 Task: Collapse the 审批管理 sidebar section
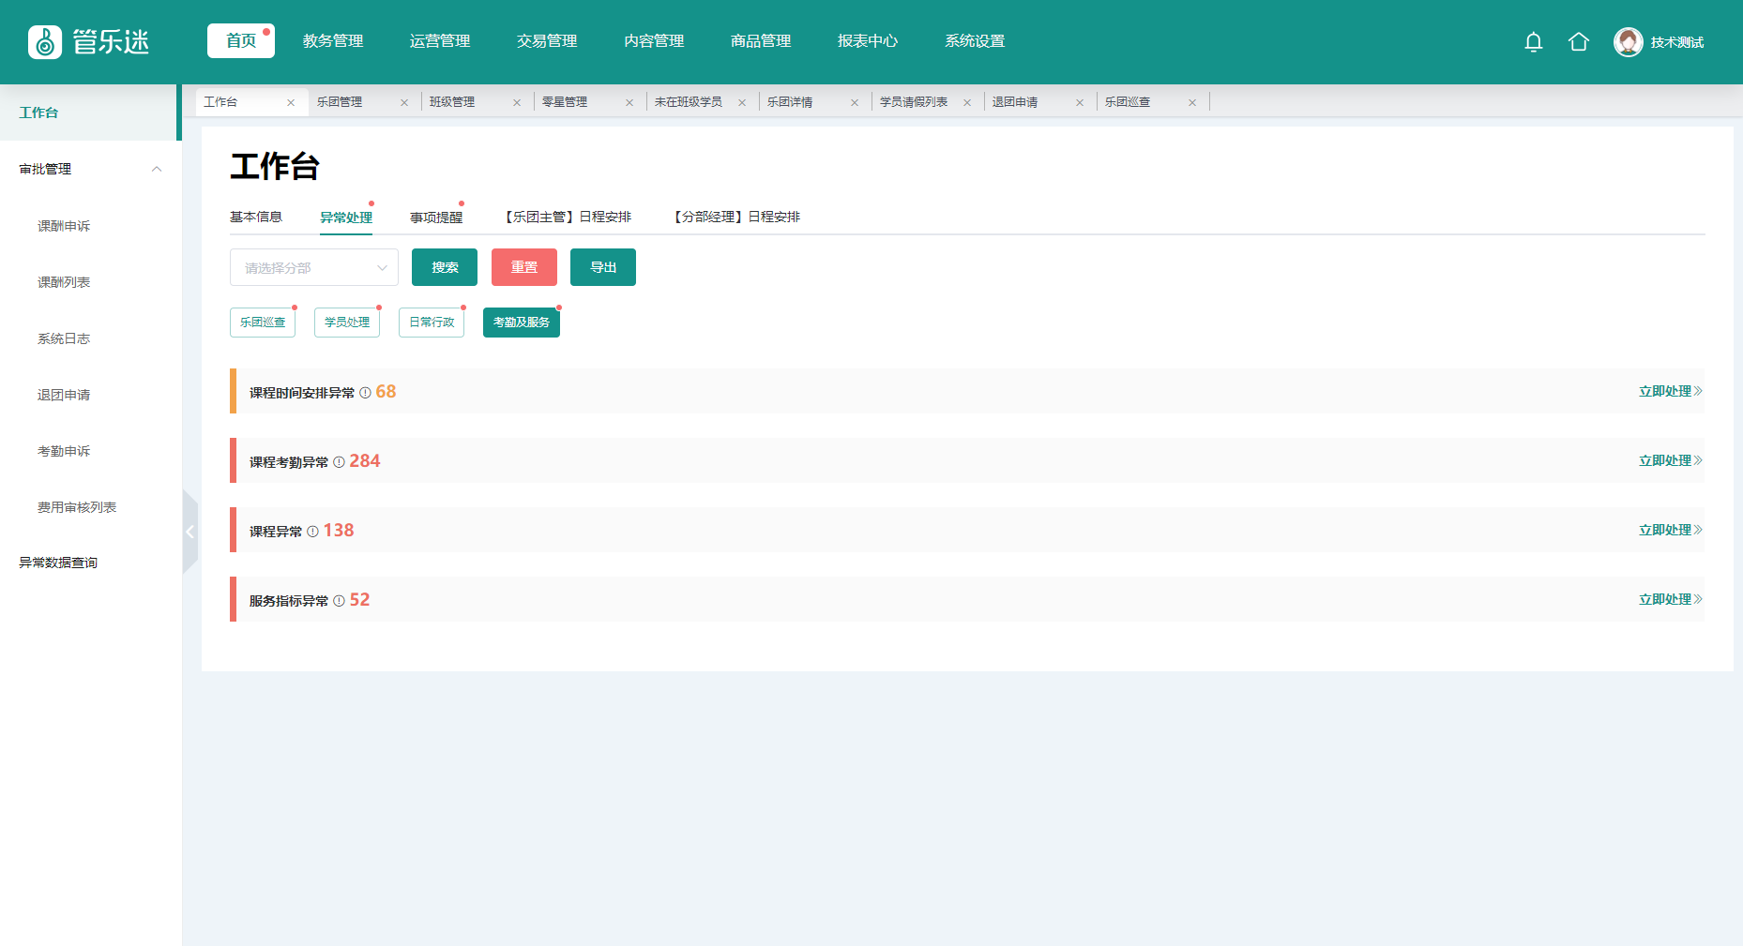(157, 170)
